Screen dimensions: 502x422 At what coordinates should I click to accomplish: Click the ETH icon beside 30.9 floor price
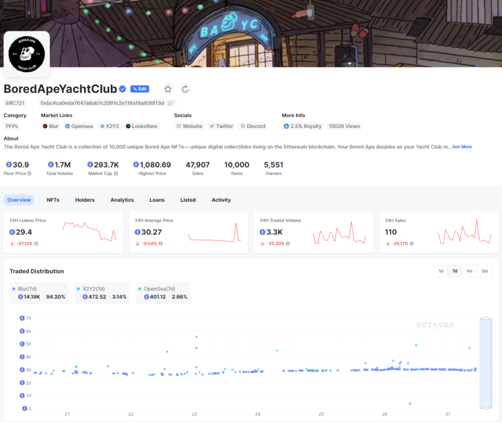(9, 164)
